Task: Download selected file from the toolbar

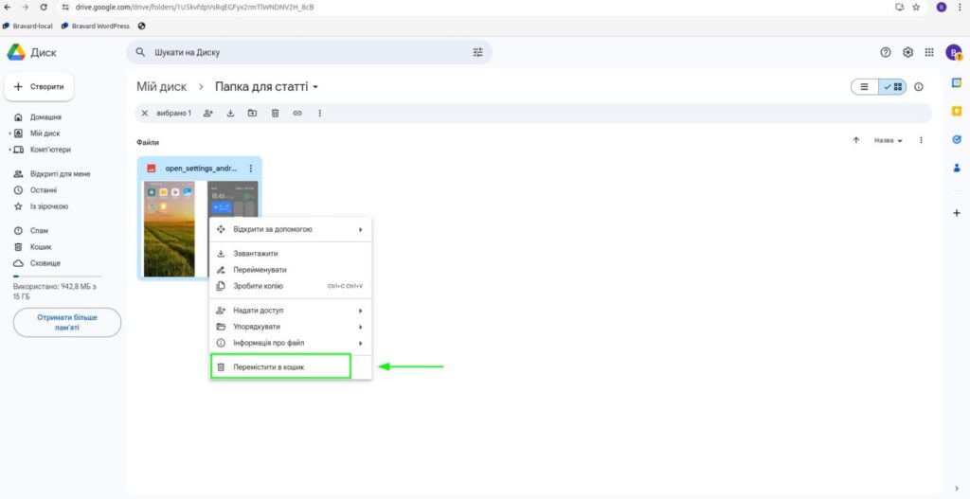Action: [230, 114]
